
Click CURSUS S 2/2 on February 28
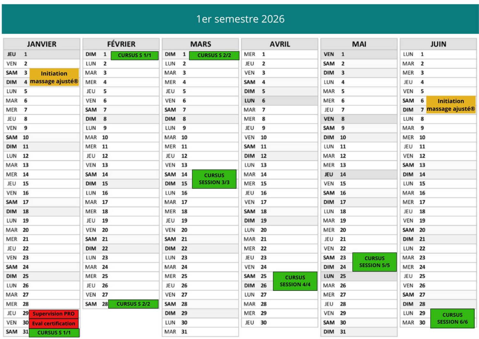pyautogui.click(x=133, y=304)
